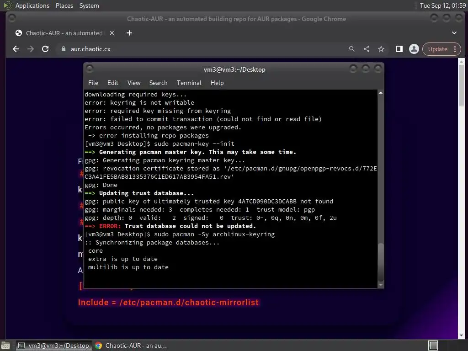The height and width of the screenshot is (351, 468).
Task: Click Chrome window menu button at title left
Action: click(x=12, y=18)
